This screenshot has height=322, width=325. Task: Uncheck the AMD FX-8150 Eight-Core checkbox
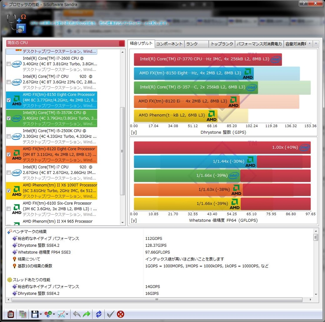click(x=9, y=100)
